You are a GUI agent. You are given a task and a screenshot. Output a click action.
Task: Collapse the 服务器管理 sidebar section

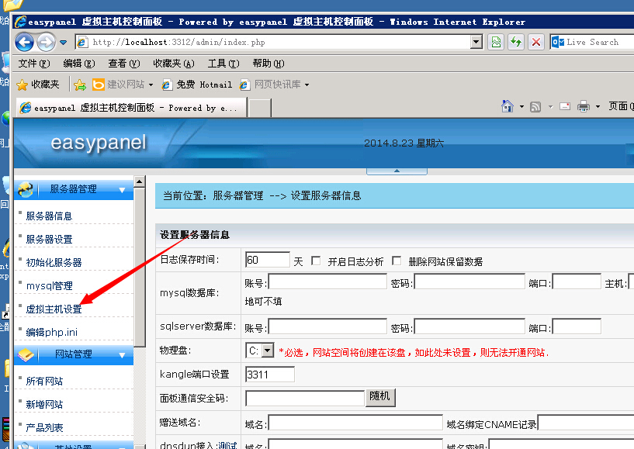coord(122,189)
